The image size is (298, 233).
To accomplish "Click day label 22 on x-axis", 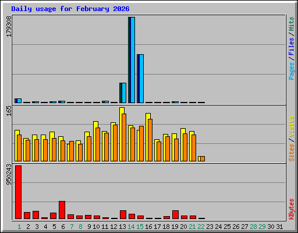I will tap(201, 227).
